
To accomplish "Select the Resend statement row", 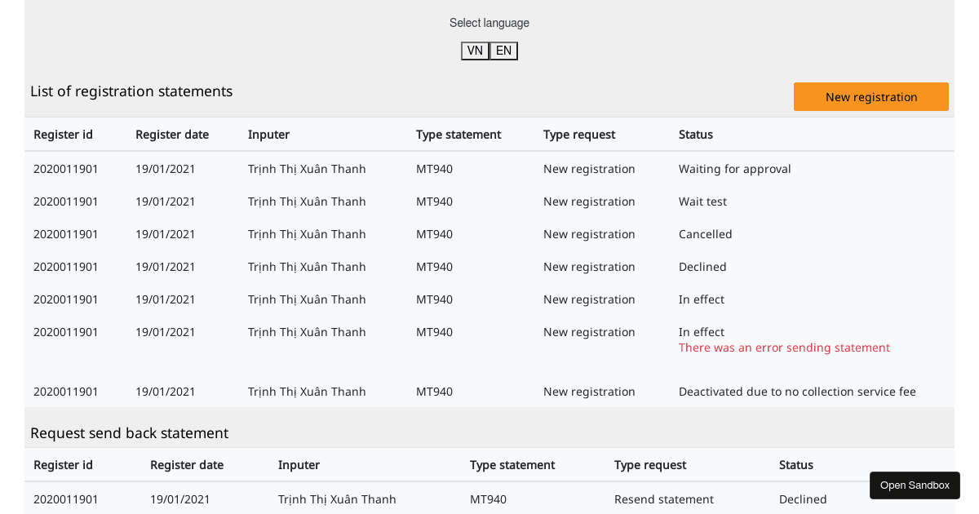I will point(489,498).
